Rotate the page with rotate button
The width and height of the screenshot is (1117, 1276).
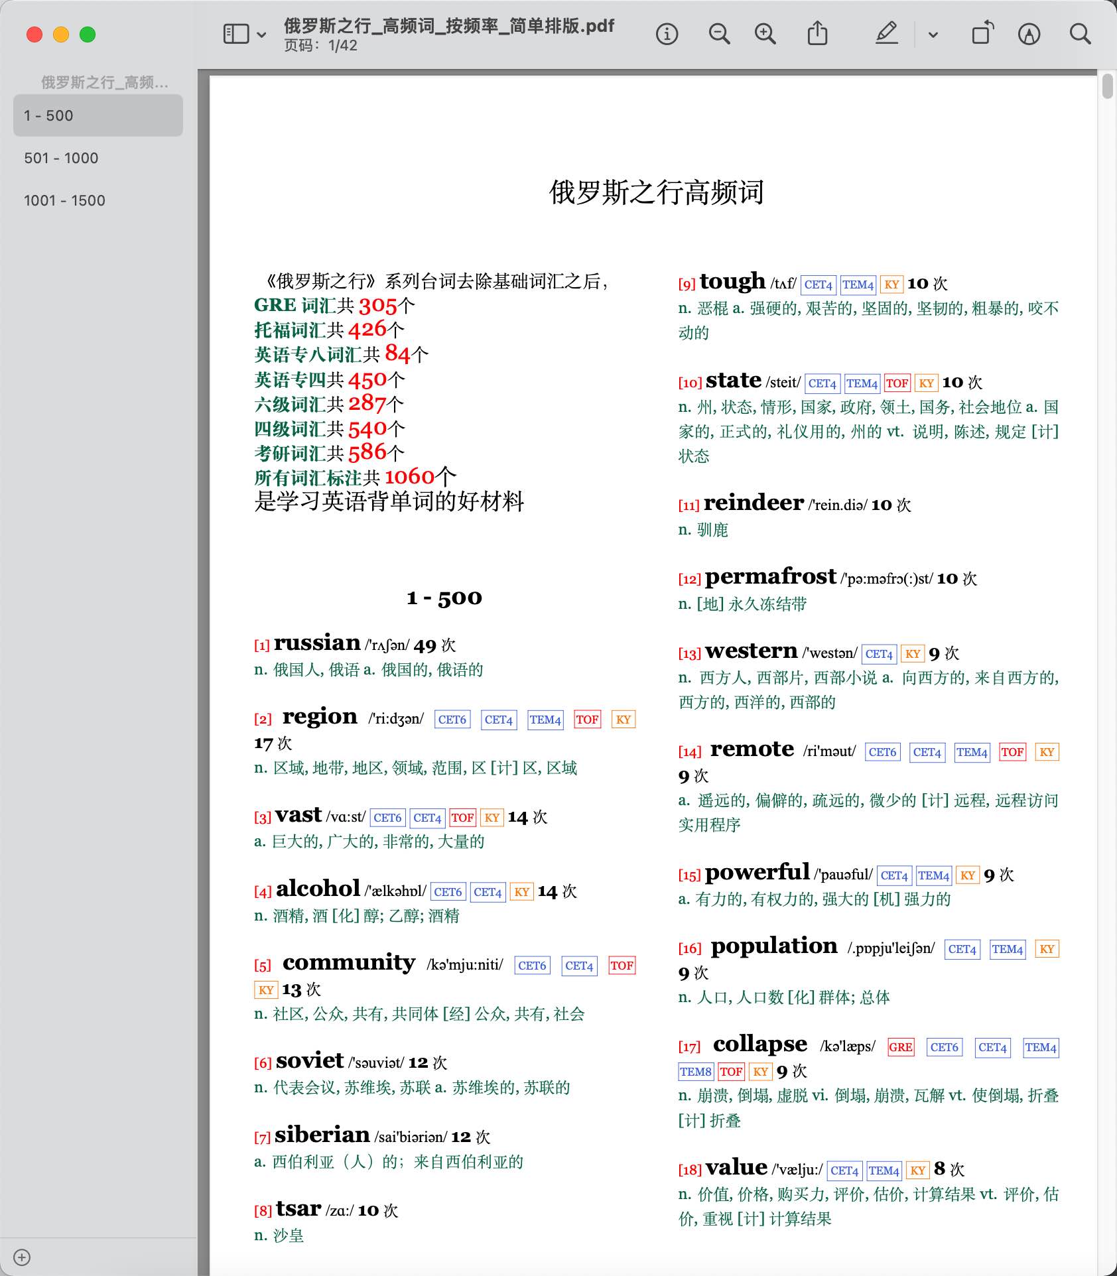[x=982, y=33]
